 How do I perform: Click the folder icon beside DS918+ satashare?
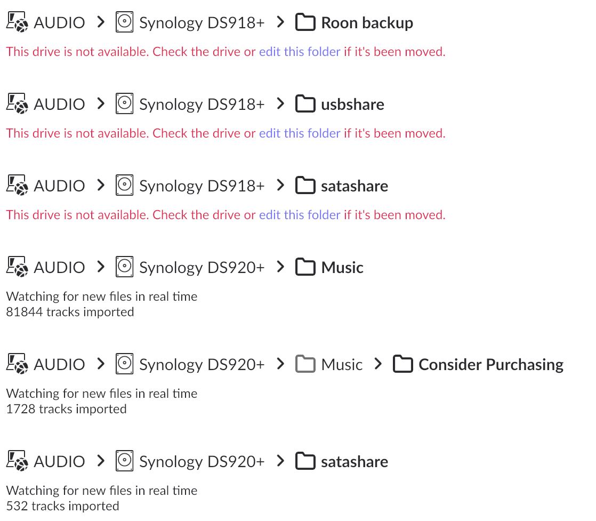coord(305,186)
